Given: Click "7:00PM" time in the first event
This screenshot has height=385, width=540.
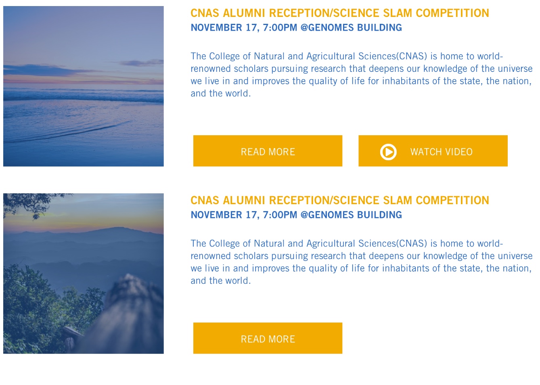Looking at the screenshot, I should tap(280, 27).
